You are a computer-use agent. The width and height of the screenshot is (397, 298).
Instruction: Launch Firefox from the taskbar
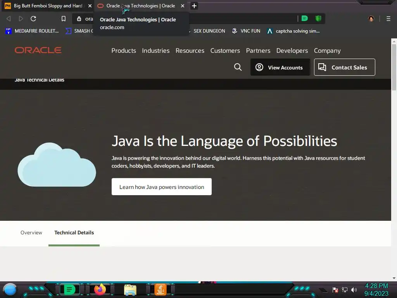(100, 289)
